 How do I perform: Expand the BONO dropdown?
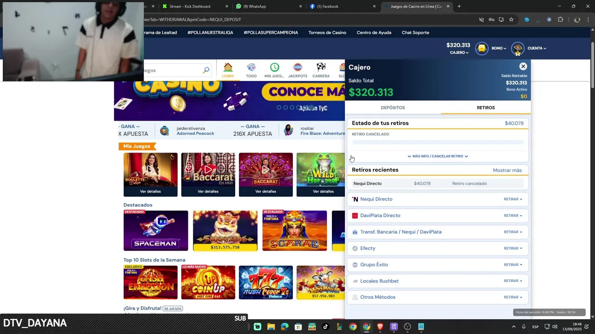click(x=499, y=48)
